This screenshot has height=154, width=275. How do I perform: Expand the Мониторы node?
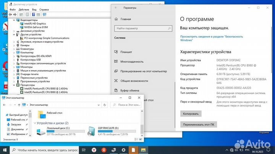(14, 67)
